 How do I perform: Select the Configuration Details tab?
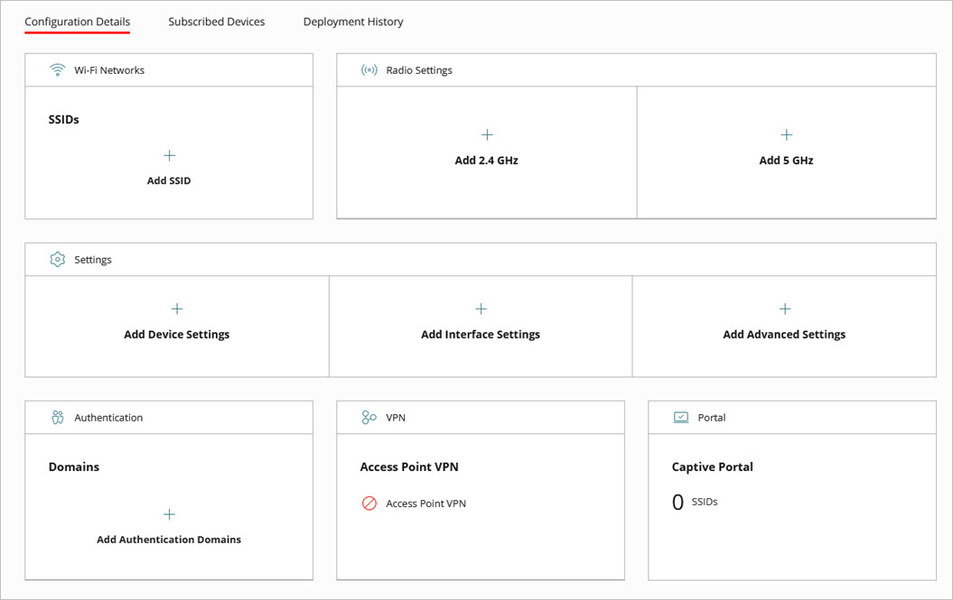pyautogui.click(x=77, y=21)
